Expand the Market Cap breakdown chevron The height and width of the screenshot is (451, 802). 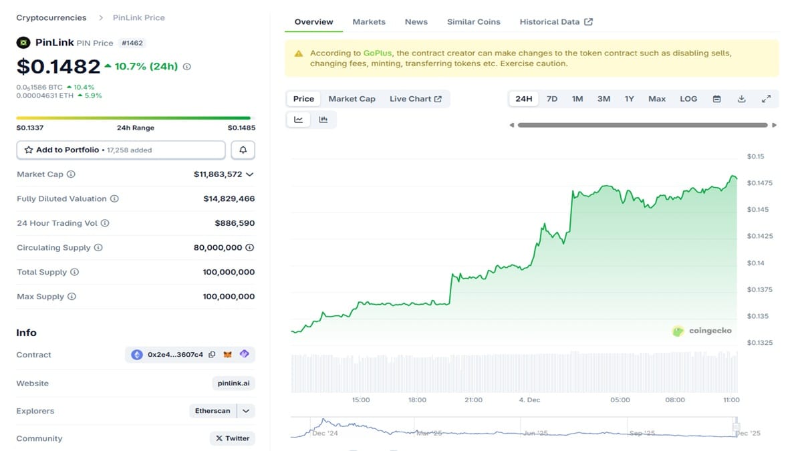pyautogui.click(x=249, y=174)
